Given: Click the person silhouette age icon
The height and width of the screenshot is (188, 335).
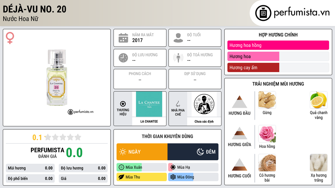Looking at the screenshot, I should coord(178,38).
